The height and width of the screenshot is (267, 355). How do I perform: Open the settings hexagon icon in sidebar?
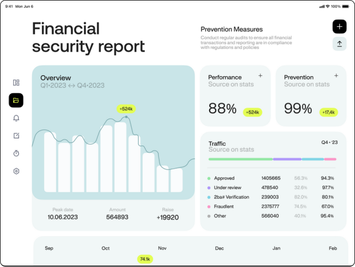point(16,171)
